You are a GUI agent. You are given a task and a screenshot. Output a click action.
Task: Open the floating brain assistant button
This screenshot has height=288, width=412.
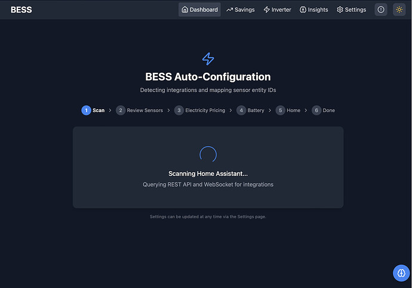coord(401,273)
